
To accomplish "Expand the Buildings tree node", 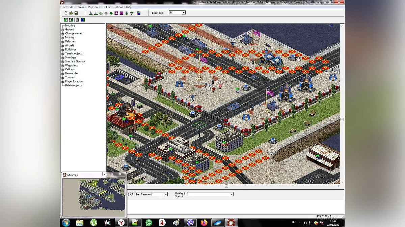I will [x=63, y=49].
